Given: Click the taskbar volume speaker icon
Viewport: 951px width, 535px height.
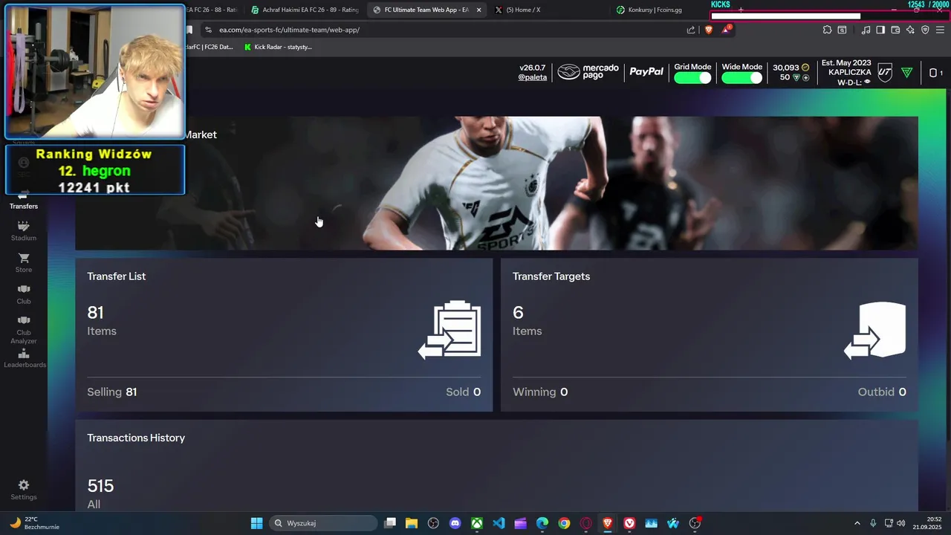Looking at the screenshot, I should click(x=900, y=523).
